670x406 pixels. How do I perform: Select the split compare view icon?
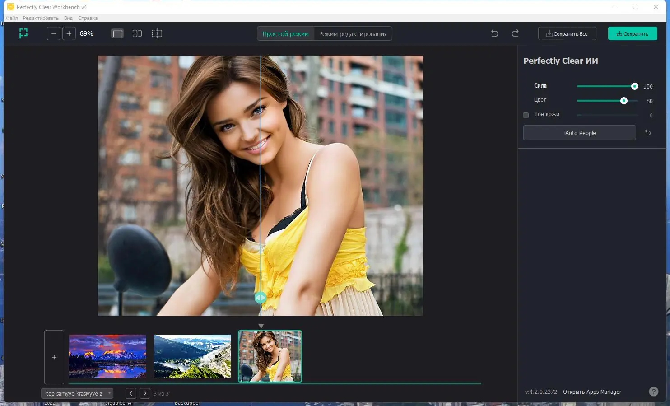157,33
